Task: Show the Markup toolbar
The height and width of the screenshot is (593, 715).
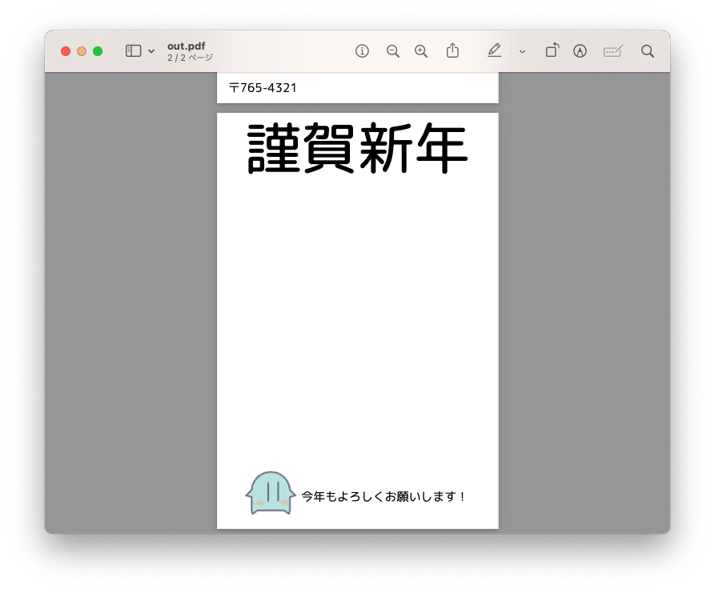Action: coord(580,51)
